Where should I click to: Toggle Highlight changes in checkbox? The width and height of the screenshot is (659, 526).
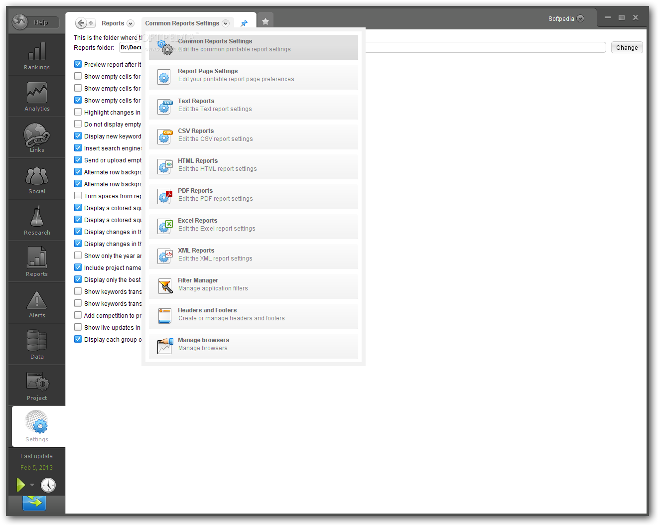point(78,112)
